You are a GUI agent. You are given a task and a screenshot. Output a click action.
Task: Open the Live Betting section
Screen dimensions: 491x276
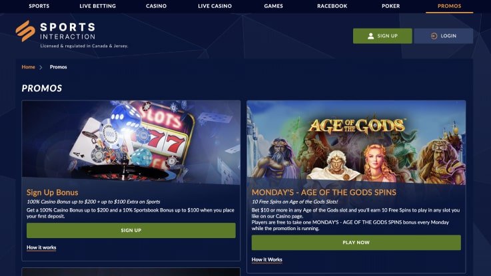[x=98, y=6]
